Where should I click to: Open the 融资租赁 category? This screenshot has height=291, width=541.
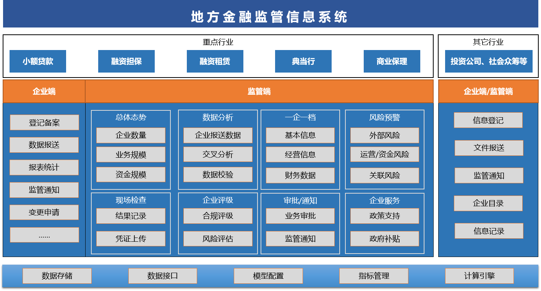(215, 61)
